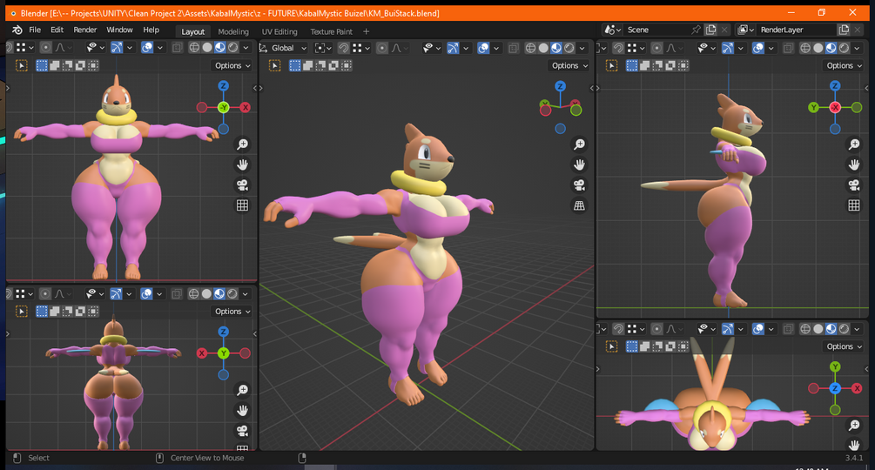
Task: Set rendered shading in center viewport
Action: 569,49
